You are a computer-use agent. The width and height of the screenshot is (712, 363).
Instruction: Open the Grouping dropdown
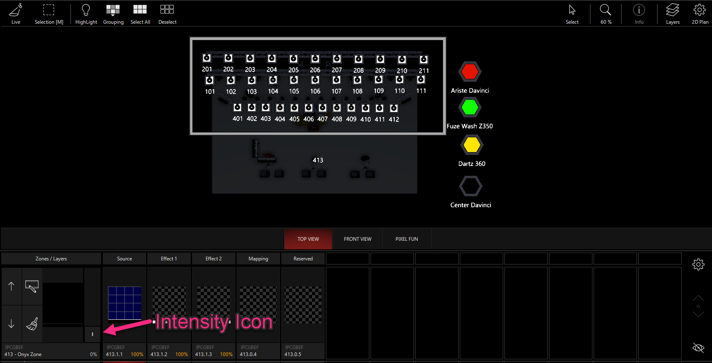coord(113,10)
